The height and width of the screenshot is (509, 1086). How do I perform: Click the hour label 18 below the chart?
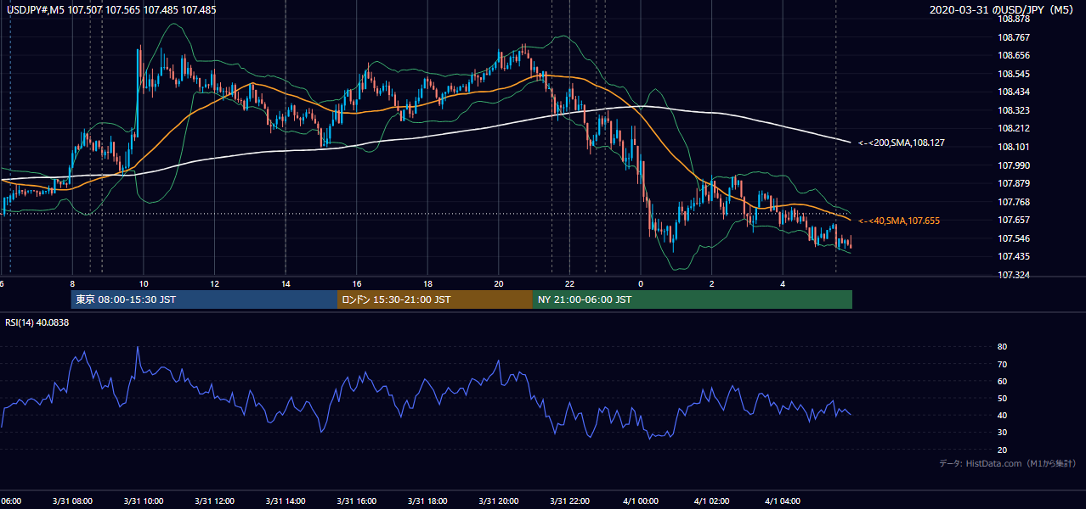coord(427,284)
